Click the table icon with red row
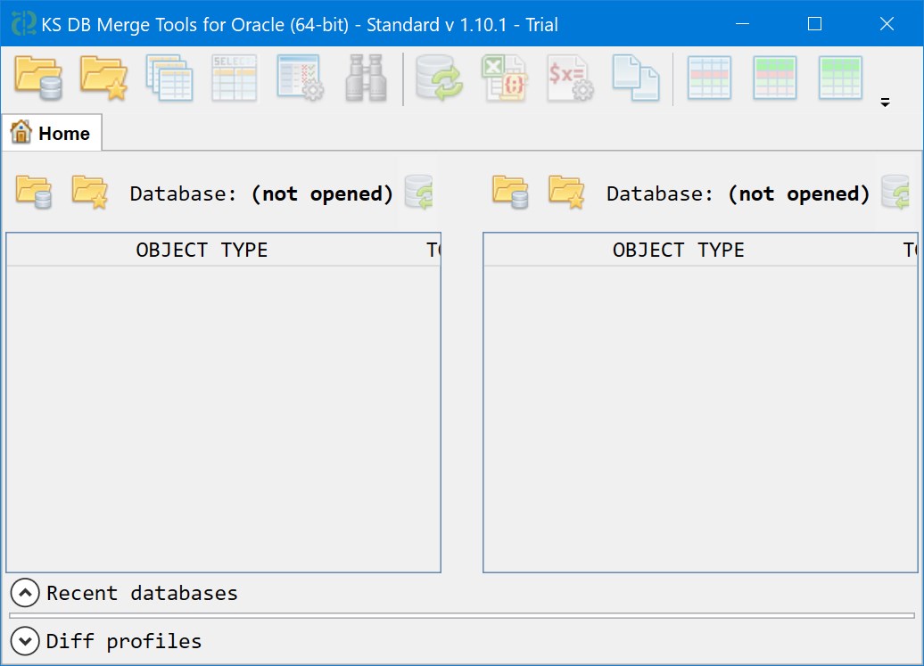Image resolution: width=924 pixels, height=666 pixels. click(709, 78)
